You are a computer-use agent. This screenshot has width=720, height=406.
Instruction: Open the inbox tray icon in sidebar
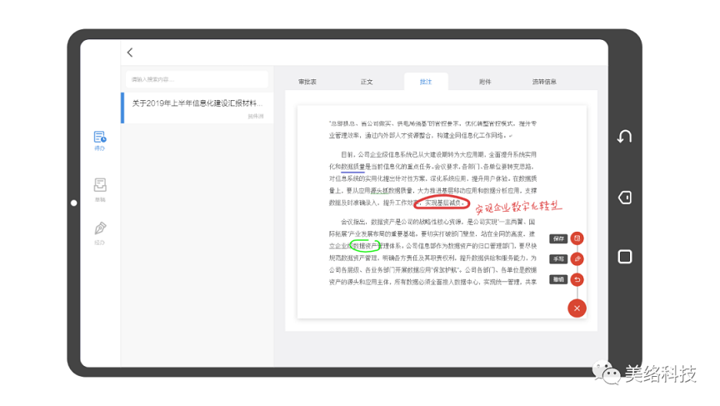tap(100, 187)
